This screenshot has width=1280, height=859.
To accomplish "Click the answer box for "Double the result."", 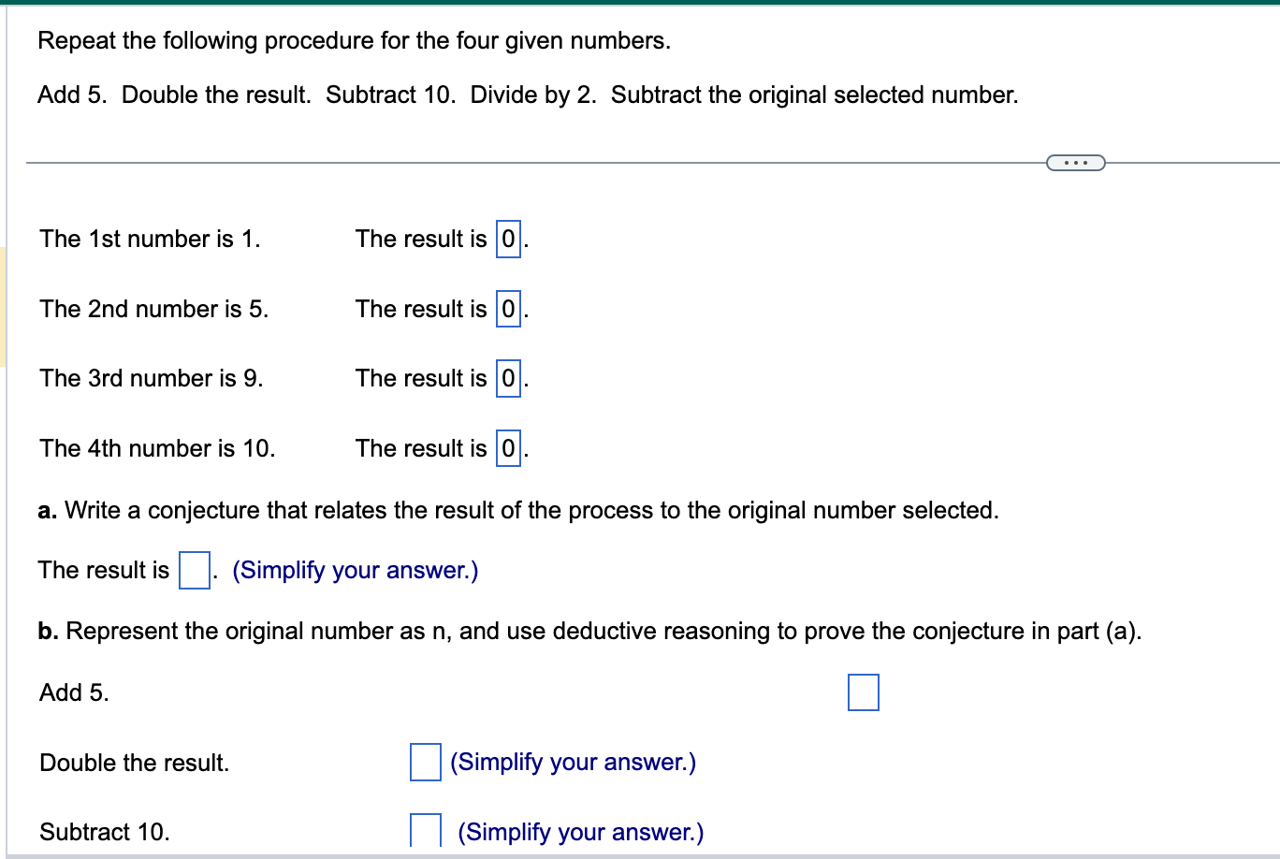I will [425, 763].
